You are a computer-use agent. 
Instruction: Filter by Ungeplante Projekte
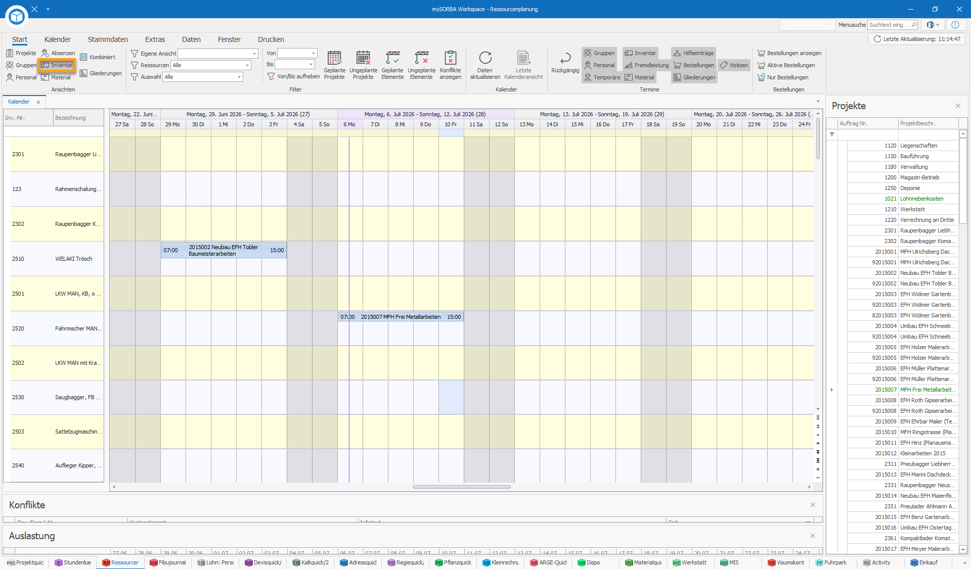(363, 65)
